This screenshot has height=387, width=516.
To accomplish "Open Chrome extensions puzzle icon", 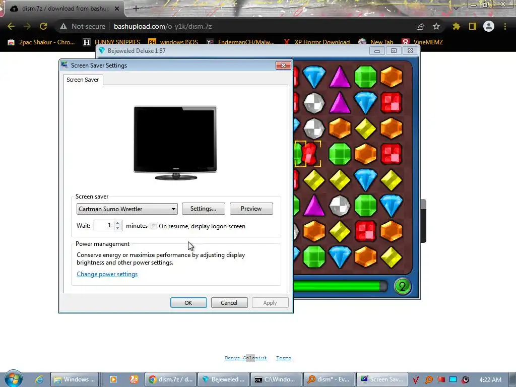I will [x=456, y=26].
